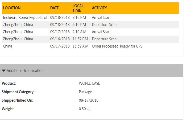
Task: Collapse the Additional Information triangle arrow
Action: tap(4, 71)
